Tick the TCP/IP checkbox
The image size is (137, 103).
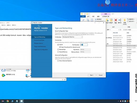pos(58,45)
